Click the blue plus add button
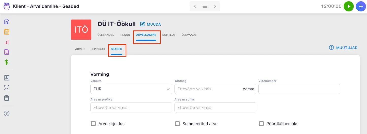 (x=361, y=6)
